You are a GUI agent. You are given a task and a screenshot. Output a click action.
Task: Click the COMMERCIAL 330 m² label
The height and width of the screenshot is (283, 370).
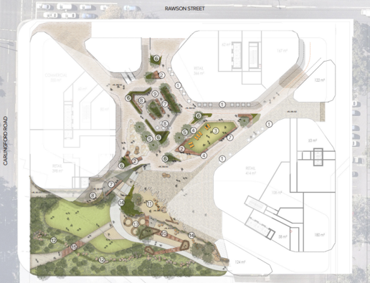point(56,77)
